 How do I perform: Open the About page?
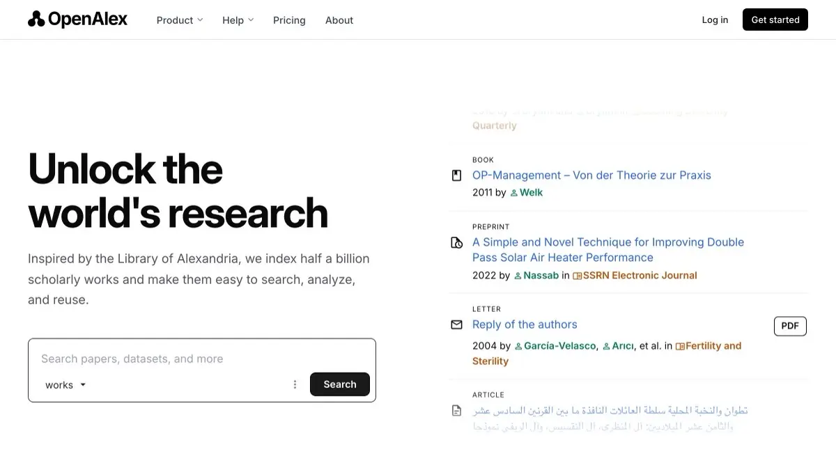(339, 20)
